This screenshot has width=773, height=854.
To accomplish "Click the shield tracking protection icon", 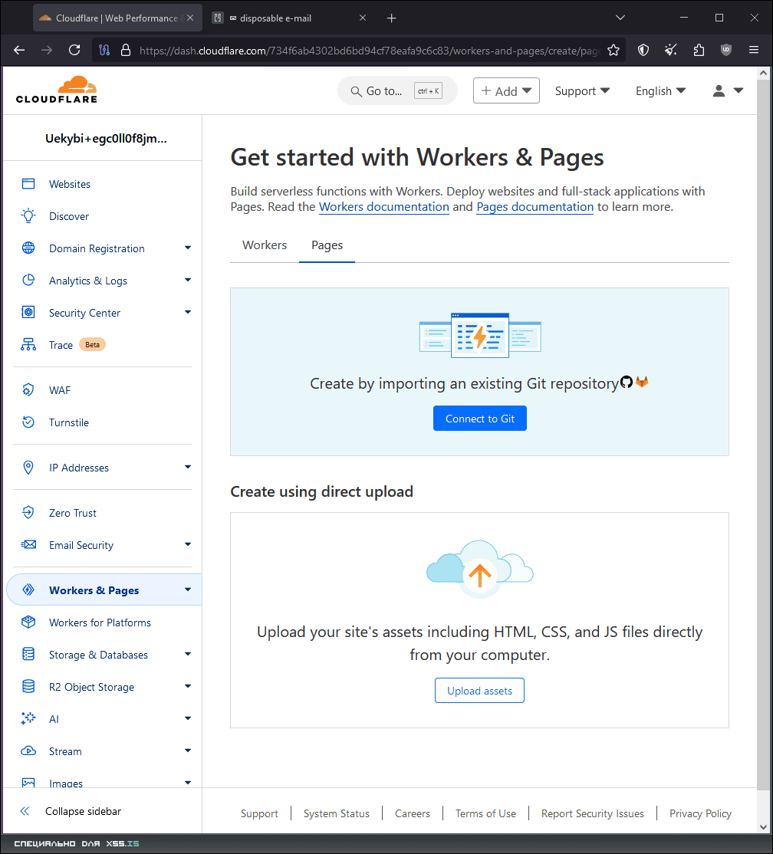I will pos(643,50).
